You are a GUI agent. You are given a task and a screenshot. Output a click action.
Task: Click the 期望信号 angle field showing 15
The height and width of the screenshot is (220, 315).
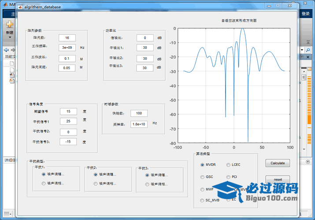click(68, 111)
